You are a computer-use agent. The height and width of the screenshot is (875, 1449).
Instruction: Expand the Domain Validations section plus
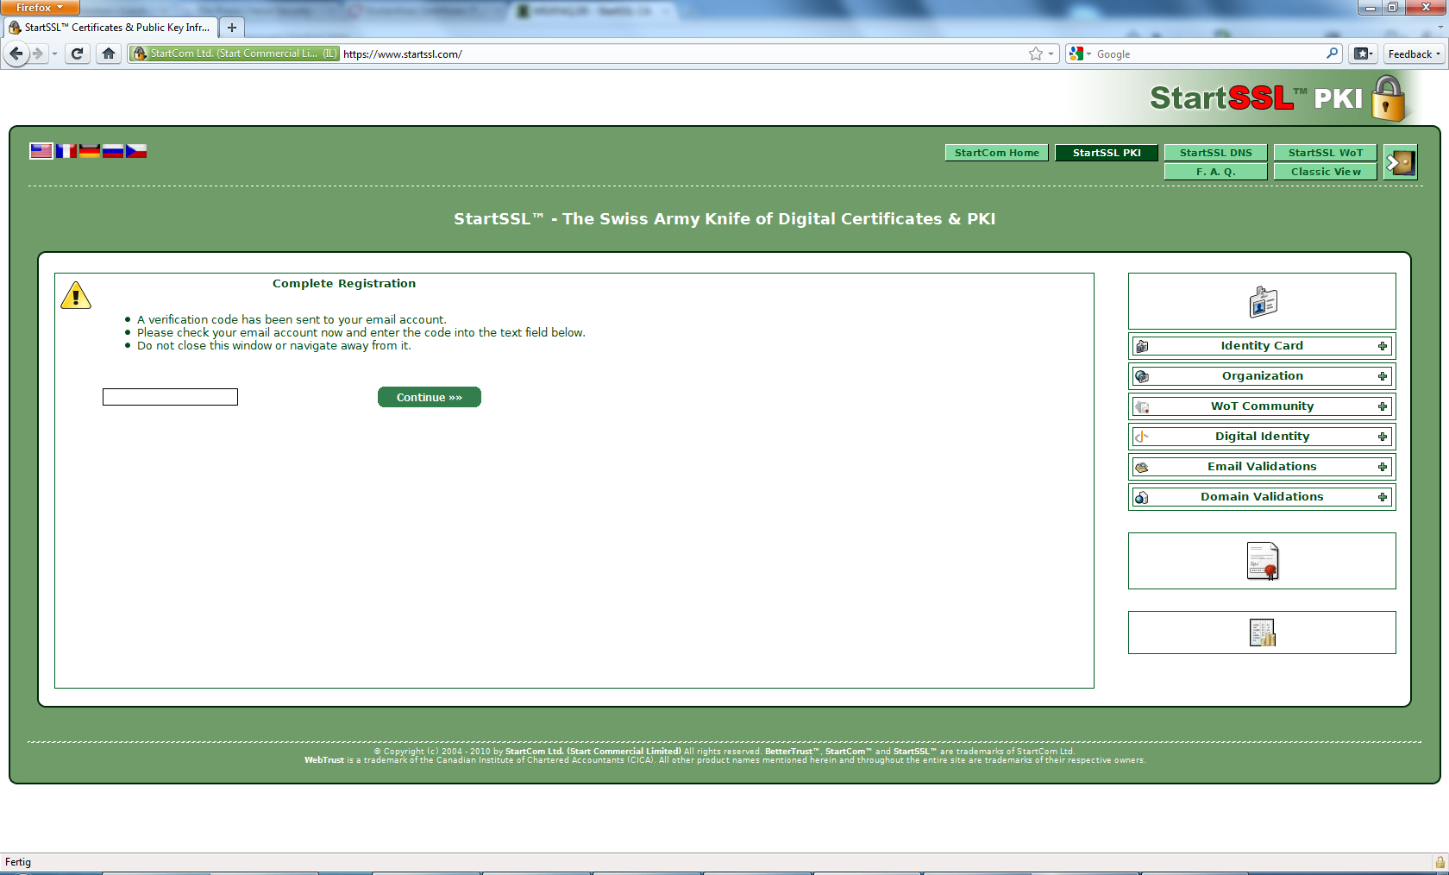pos(1383,497)
